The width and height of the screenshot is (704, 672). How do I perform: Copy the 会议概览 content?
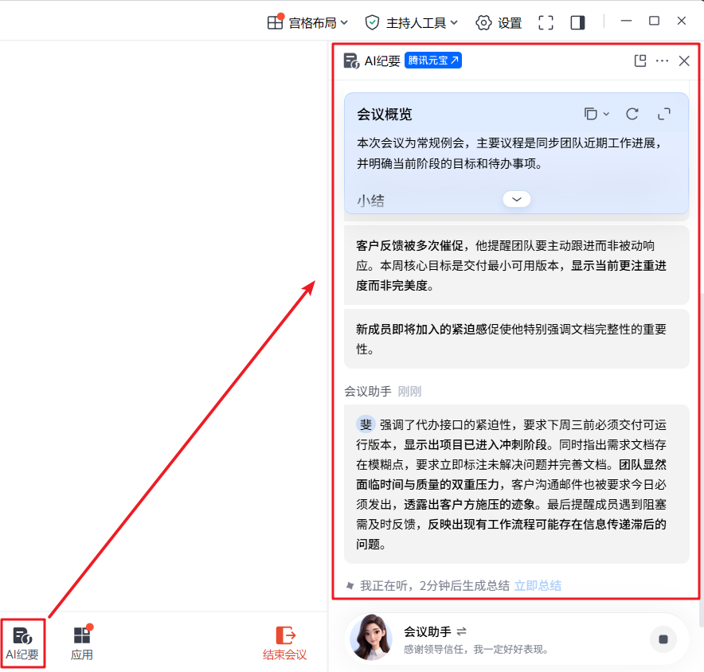click(x=590, y=114)
